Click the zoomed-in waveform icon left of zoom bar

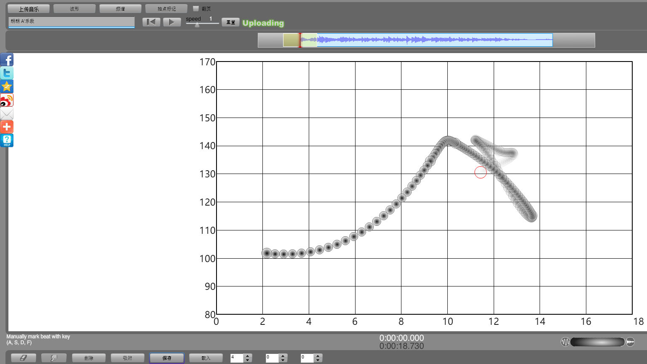pyautogui.click(x=565, y=342)
